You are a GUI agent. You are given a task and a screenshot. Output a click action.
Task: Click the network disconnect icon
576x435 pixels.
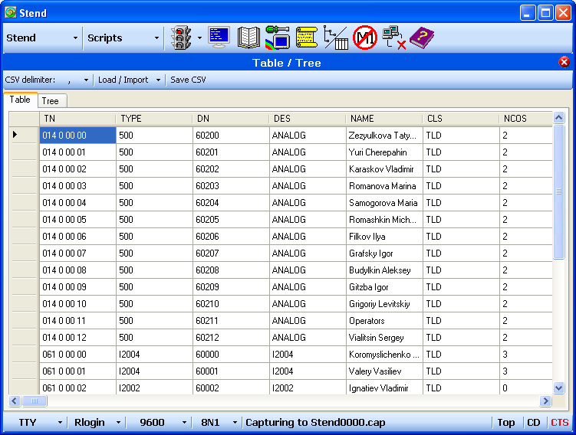pyautogui.click(x=393, y=38)
